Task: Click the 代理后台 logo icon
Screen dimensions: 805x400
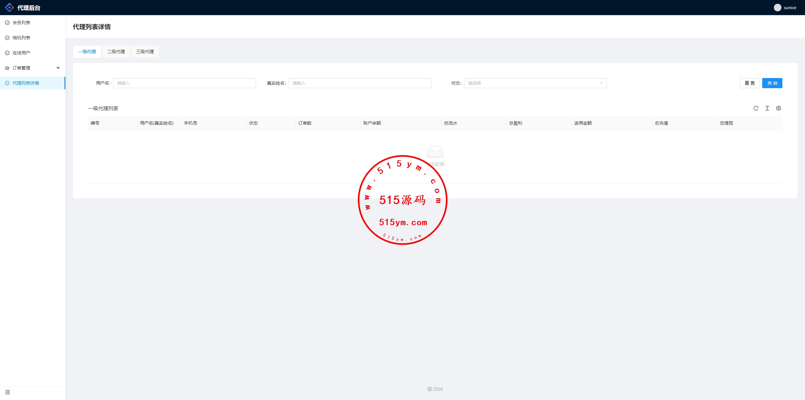Action: [9, 8]
